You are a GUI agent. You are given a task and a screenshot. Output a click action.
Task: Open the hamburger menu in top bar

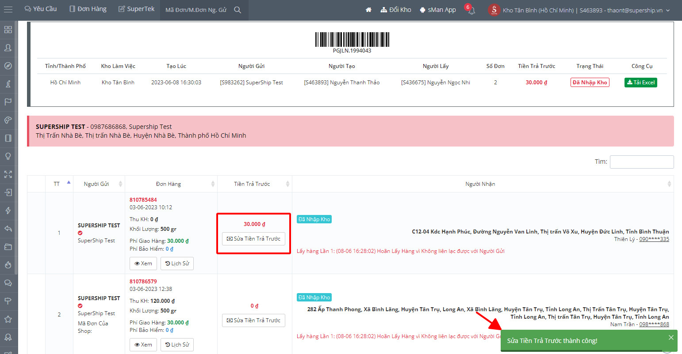click(x=8, y=9)
